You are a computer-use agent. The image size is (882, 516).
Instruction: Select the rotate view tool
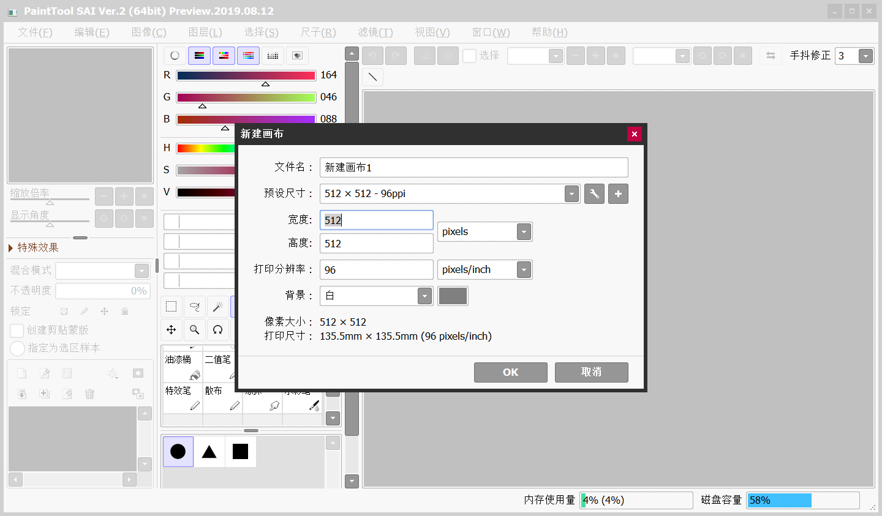218,330
